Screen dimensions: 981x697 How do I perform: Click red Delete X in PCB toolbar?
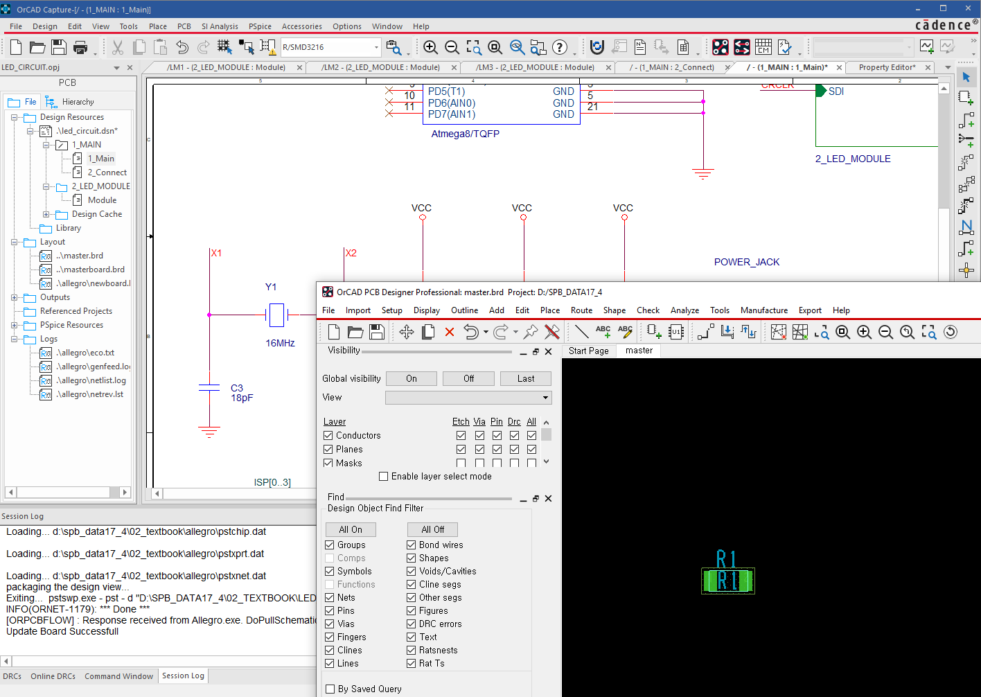click(450, 332)
